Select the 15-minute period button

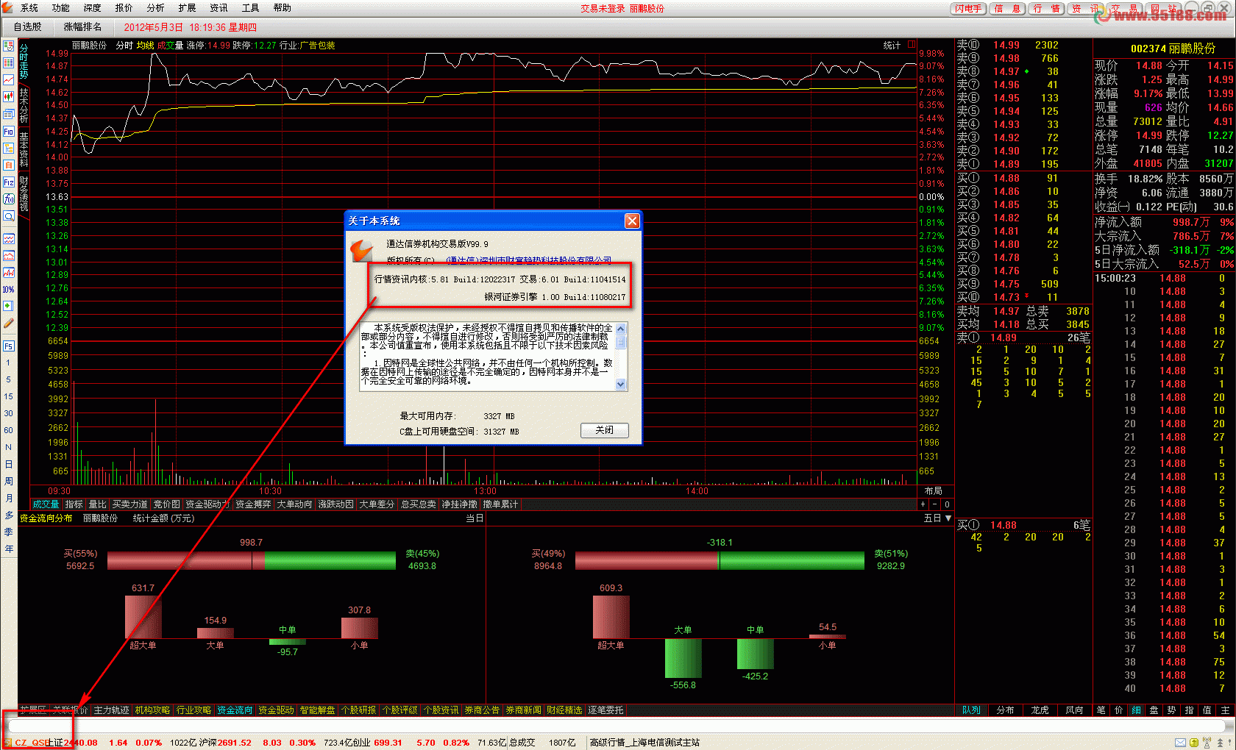[x=8, y=396]
